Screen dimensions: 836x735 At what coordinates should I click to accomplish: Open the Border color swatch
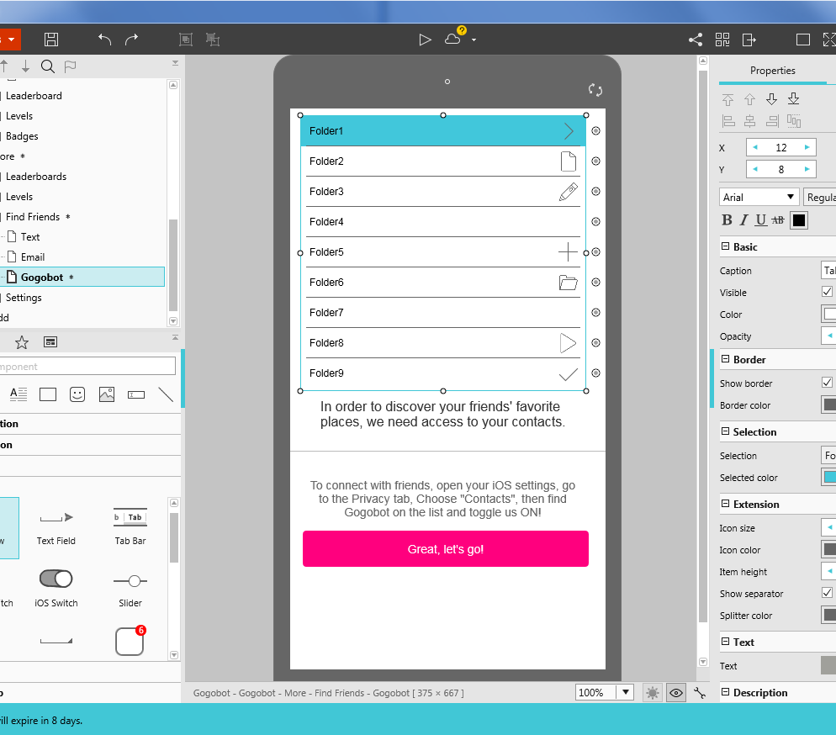(x=828, y=405)
